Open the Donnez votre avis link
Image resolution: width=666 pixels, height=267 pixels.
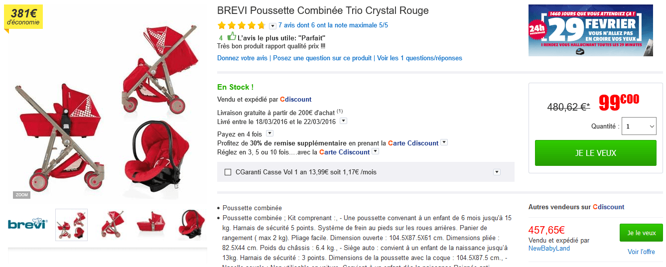point(242,58)
